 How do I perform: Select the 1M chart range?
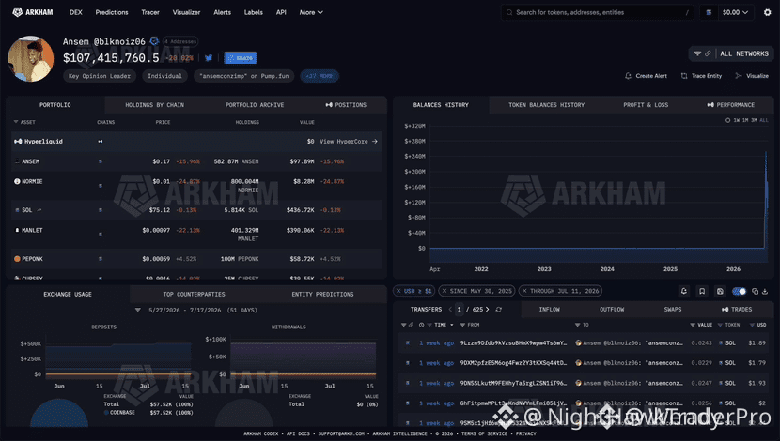point(744,120)
